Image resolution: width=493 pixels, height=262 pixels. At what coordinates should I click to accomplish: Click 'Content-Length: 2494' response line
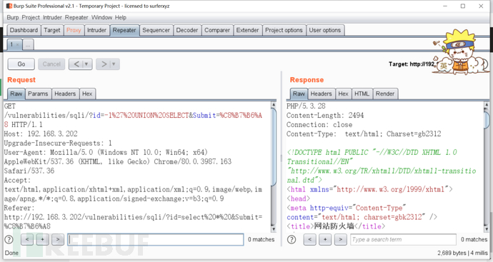click(x=325, y=115)
